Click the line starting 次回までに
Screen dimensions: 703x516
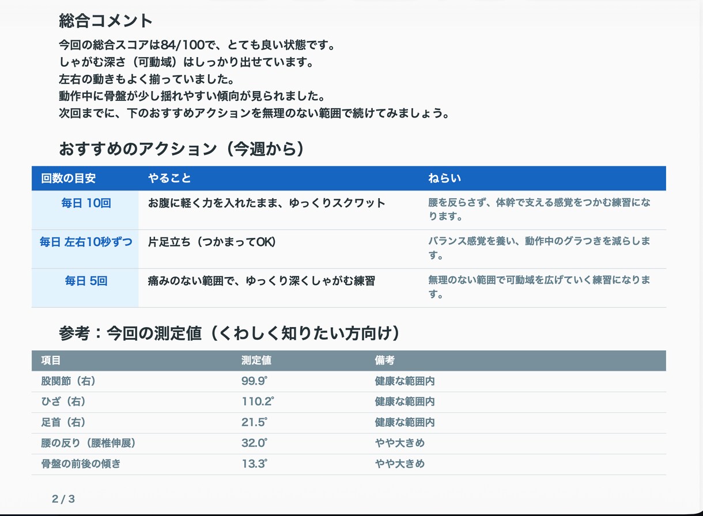point(254,113)
